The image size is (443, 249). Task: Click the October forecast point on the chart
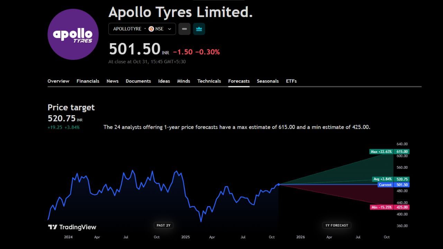pos(279,185)
